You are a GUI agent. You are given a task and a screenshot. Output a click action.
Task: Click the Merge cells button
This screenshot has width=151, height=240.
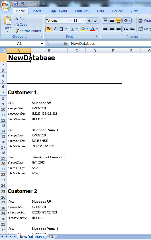click(144, 29)
